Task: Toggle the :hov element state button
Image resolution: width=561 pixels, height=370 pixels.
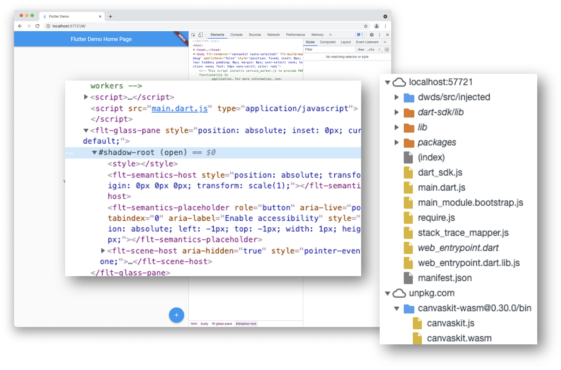Action: [361, 50]
